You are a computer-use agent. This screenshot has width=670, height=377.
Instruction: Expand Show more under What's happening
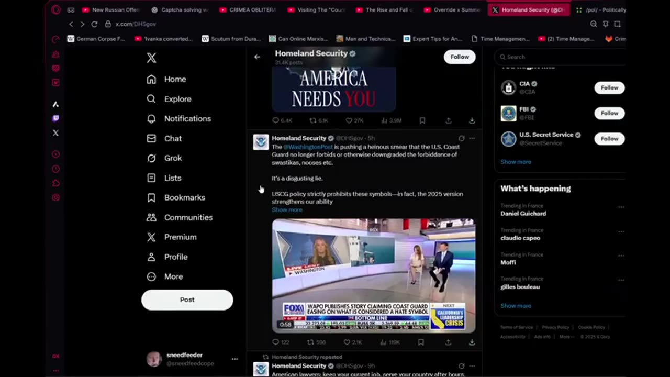516,306
